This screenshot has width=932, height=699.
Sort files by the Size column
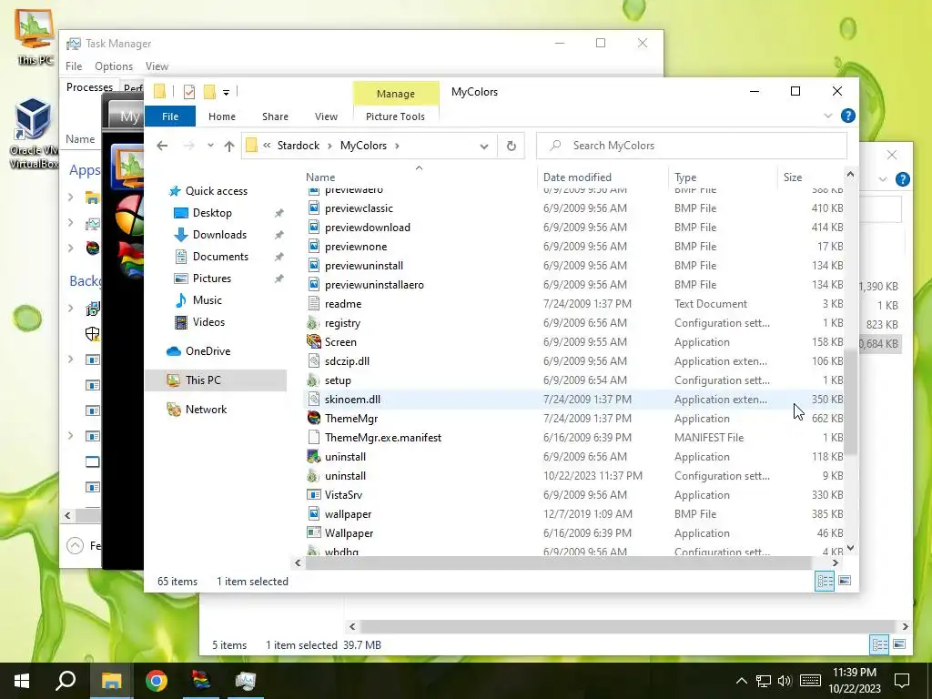tap(793, 177)
